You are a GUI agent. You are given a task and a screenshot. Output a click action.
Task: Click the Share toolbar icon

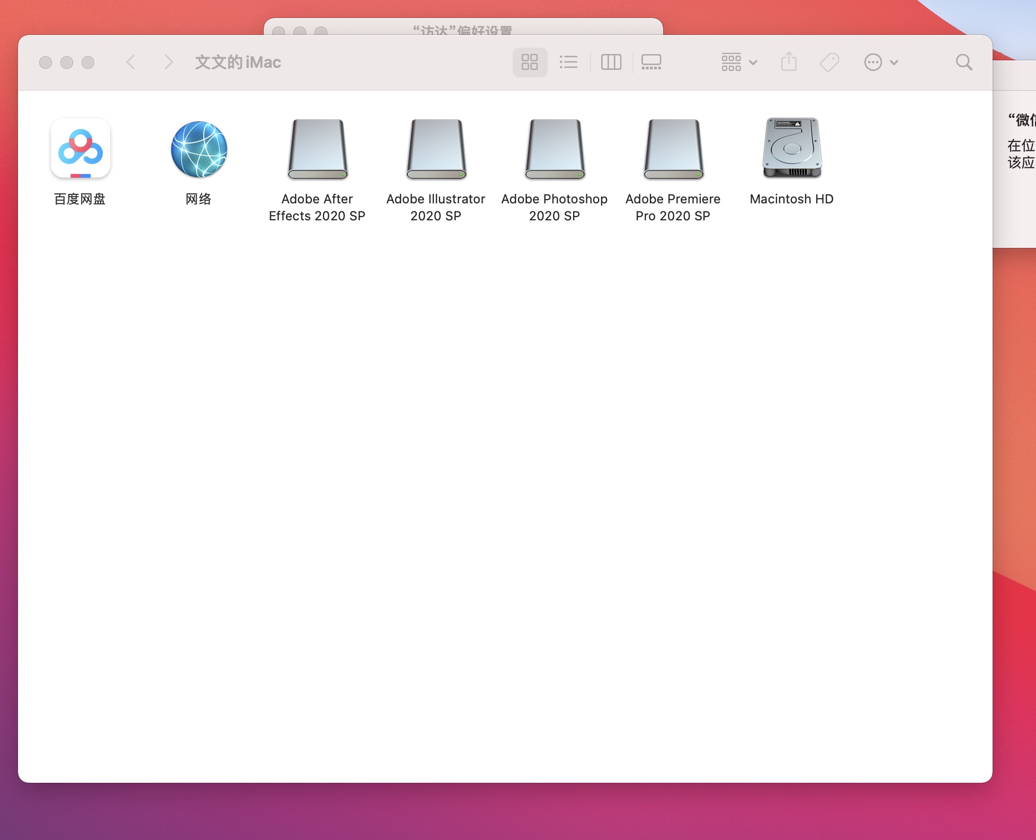[789, 62]
